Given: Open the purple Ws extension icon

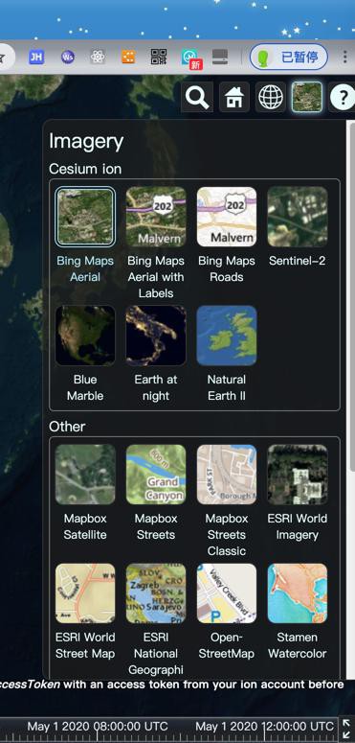Looking at the screenshot, I should tap(68, 58).
